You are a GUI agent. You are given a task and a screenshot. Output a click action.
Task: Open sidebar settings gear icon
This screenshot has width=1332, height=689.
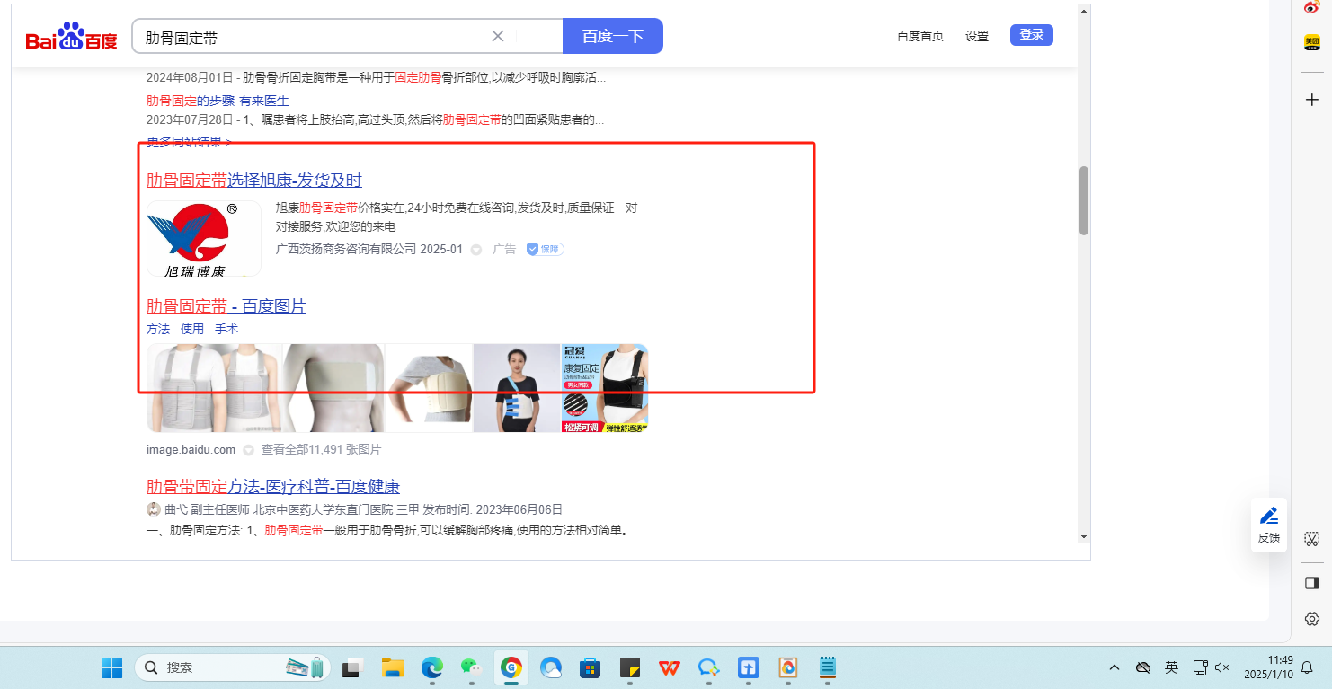[1311, 619]
